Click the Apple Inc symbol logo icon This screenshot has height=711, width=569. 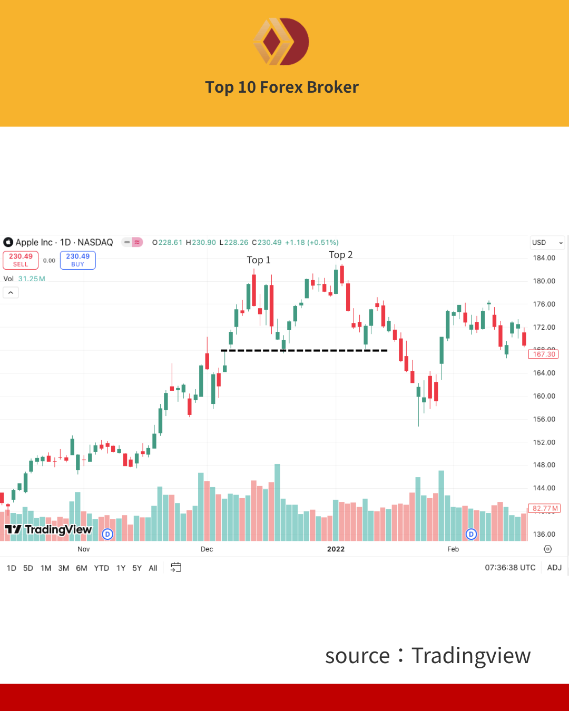tap(8, 242)
